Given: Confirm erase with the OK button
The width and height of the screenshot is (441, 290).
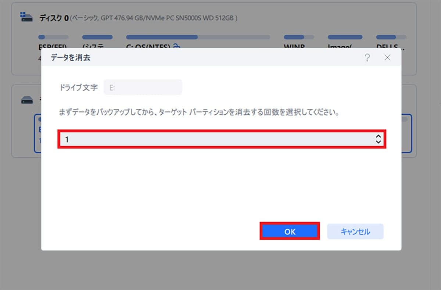Looking at the screenshot, I should tap(290, 232).
